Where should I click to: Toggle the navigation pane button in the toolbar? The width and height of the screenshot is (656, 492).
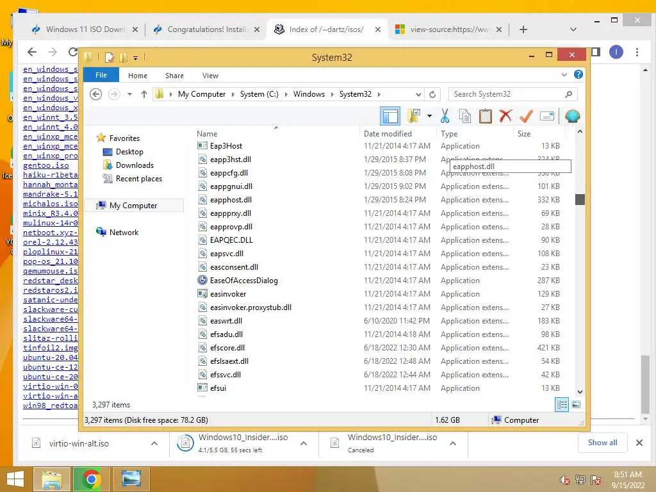point(390,116)
